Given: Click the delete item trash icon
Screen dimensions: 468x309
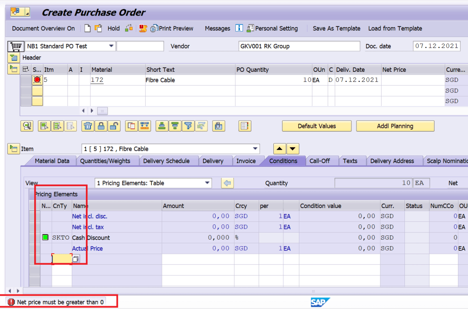Looking at the screenshot, I should 88,126.
